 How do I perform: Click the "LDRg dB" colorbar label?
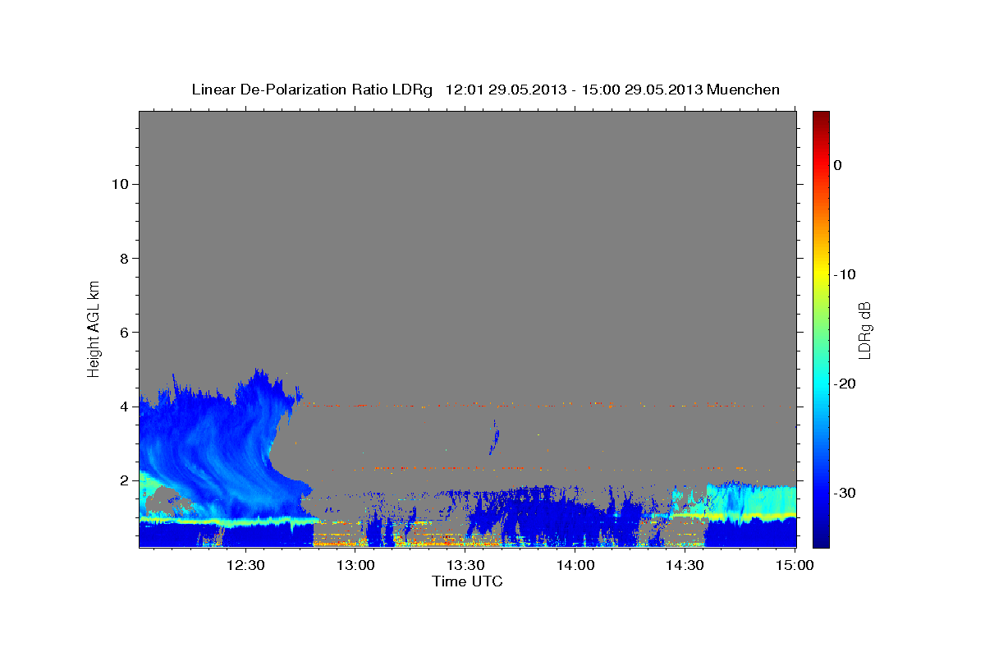[x=864, y=330]
